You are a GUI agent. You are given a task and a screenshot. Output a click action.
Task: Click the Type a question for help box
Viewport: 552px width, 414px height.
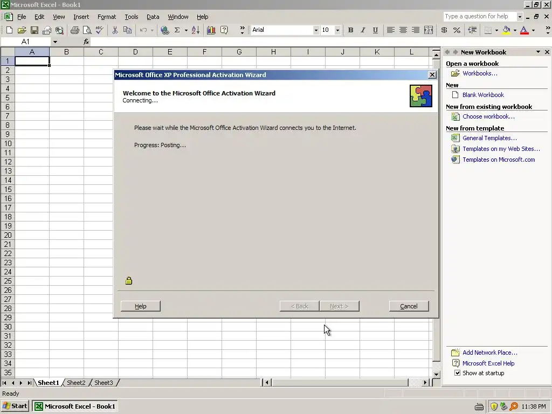pos(479,17)
